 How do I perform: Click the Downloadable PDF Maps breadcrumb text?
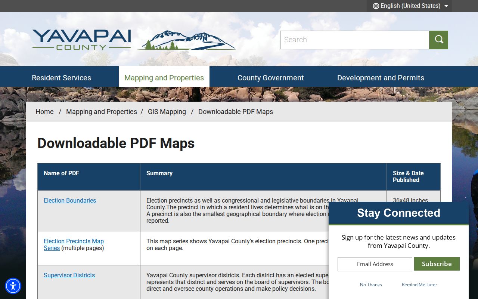[236, 112]
